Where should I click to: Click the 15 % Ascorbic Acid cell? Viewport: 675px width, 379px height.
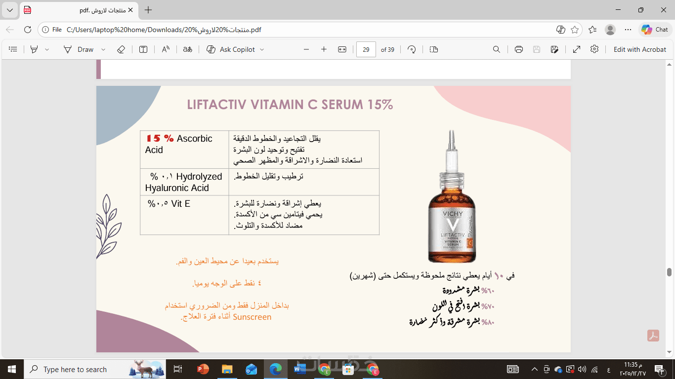tap(184, 150)
